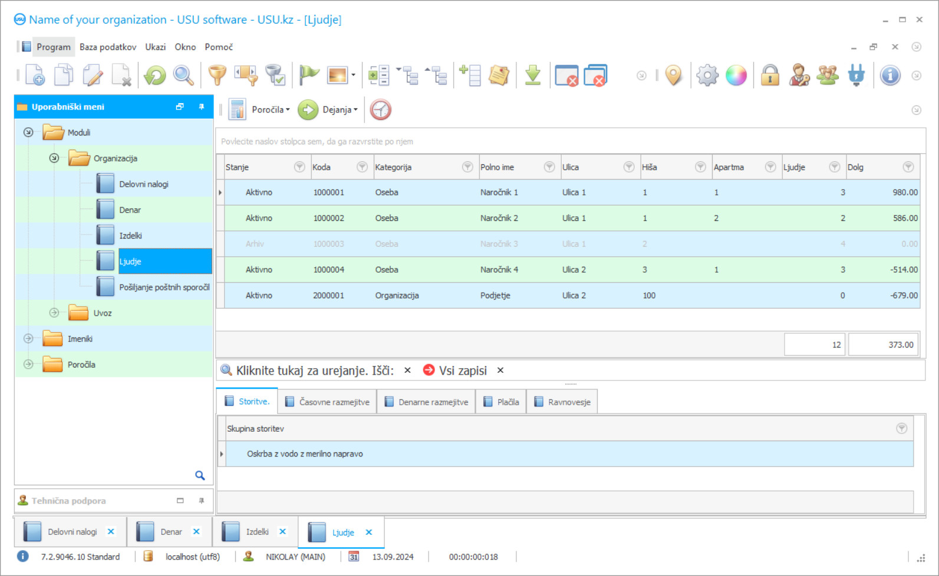The height and width of the screenshot is (576, 939).
Task: Open the Kategorija column filter
Action: (467, 167)
